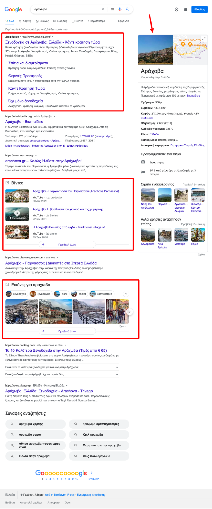The height and width of the screenshot is (509, 212).
Task: Click search icon beside αραχωβα χαρτης
Action: pyautogui.click(x=12, y=424)
